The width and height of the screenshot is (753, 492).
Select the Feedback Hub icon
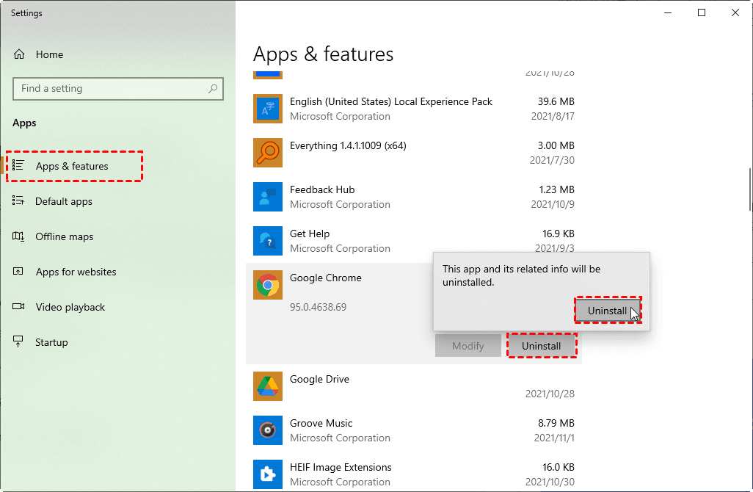point(268,197)
